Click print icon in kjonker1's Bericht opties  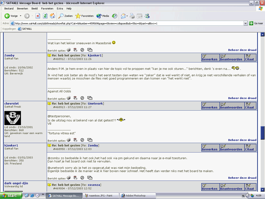69,177
